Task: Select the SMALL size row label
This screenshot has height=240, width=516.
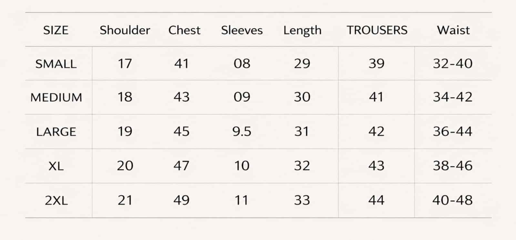Action: 56,64
